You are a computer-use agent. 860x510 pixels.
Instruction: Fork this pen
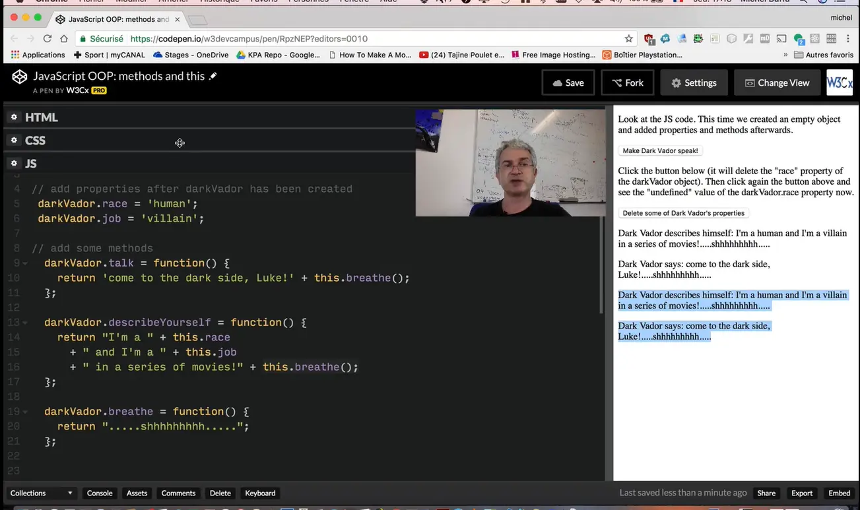628,82
